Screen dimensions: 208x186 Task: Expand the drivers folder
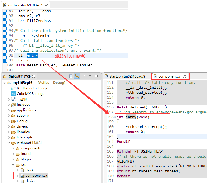9,126
